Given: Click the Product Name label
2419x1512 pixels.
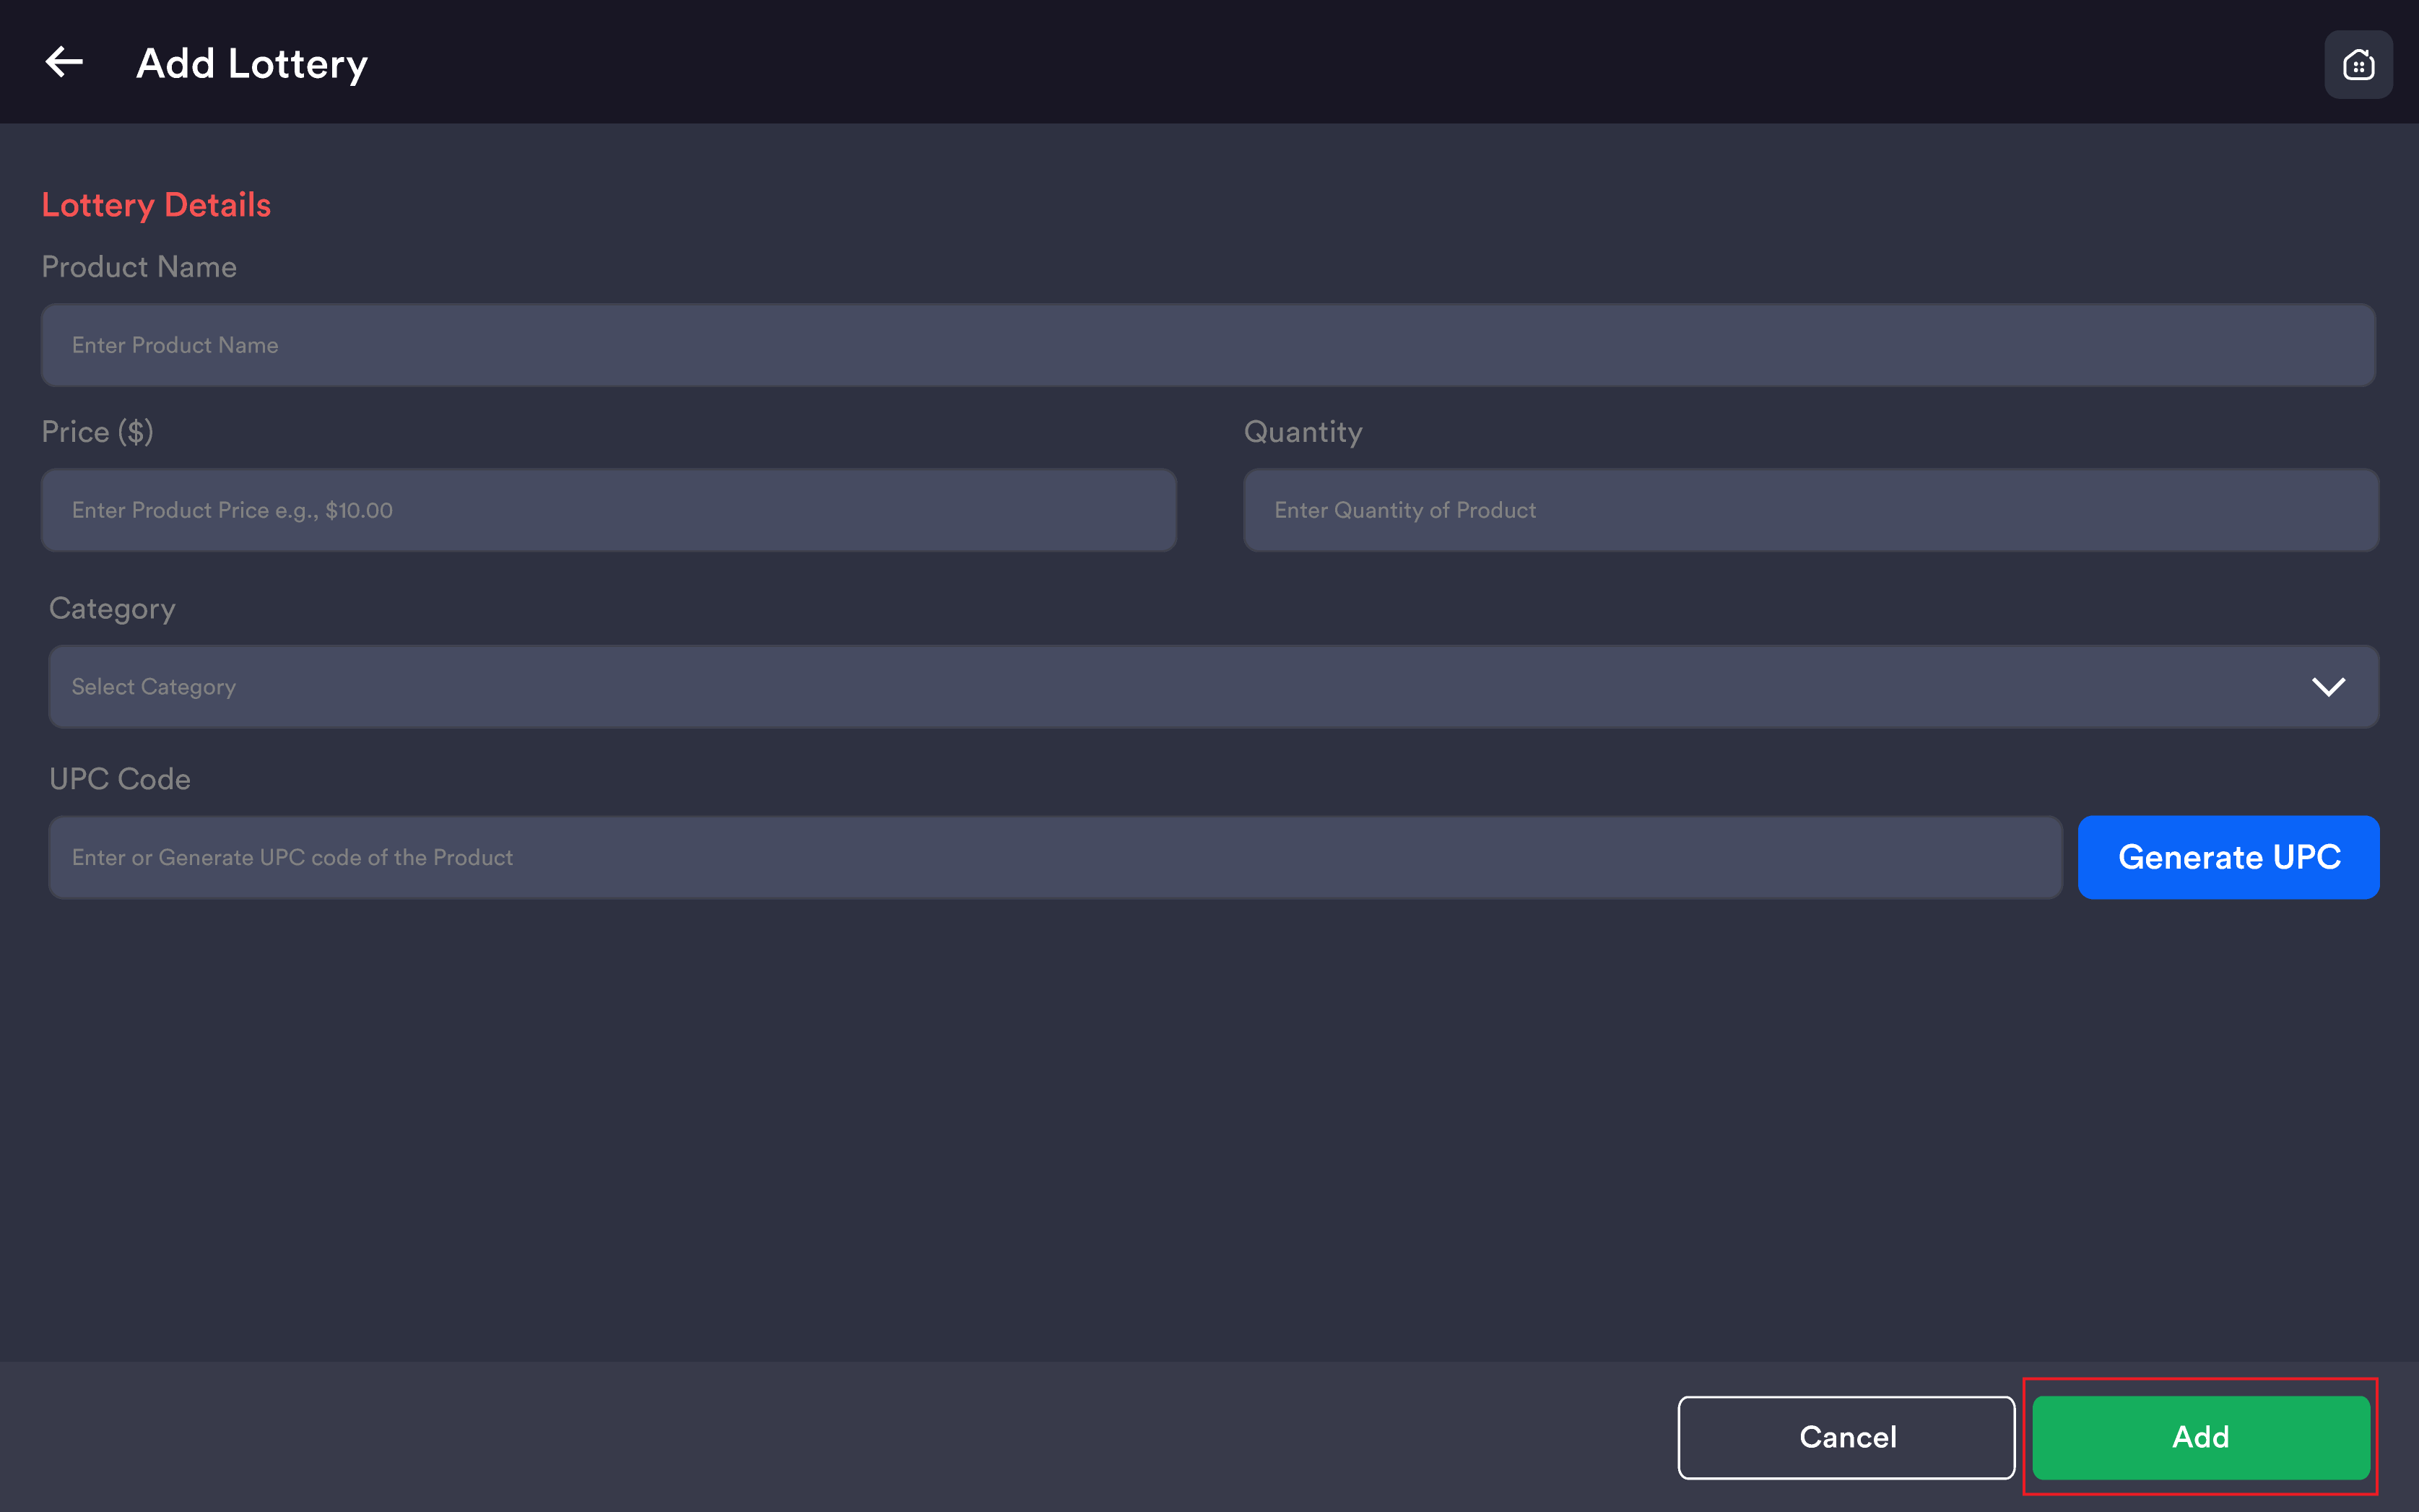Looking at the screenshot, I should [x=139, y=267].
